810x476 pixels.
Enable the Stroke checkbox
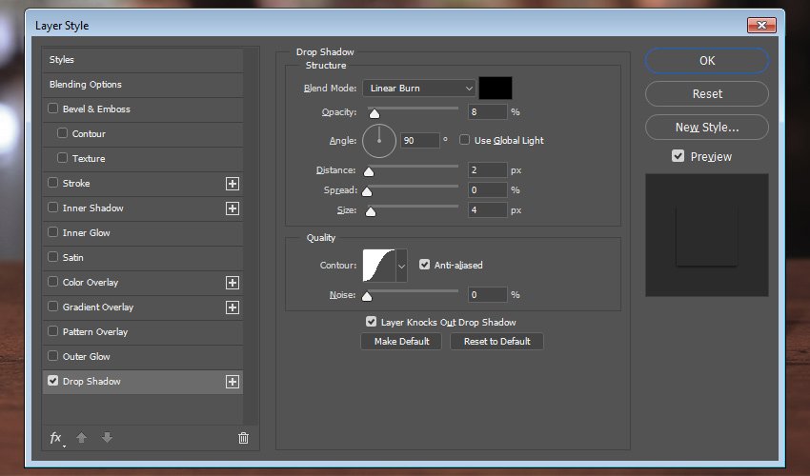point(52,183)
